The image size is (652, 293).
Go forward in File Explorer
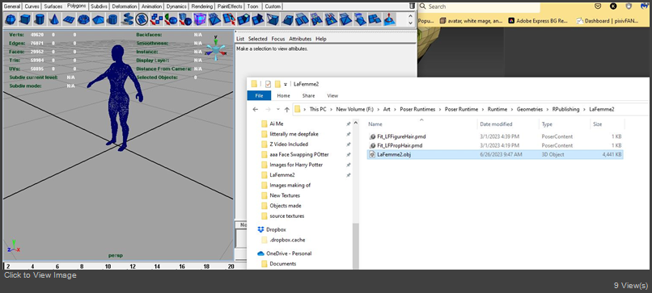269,110
